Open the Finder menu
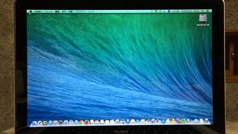This screenshot has width=238, height=134. click(38, 12)
